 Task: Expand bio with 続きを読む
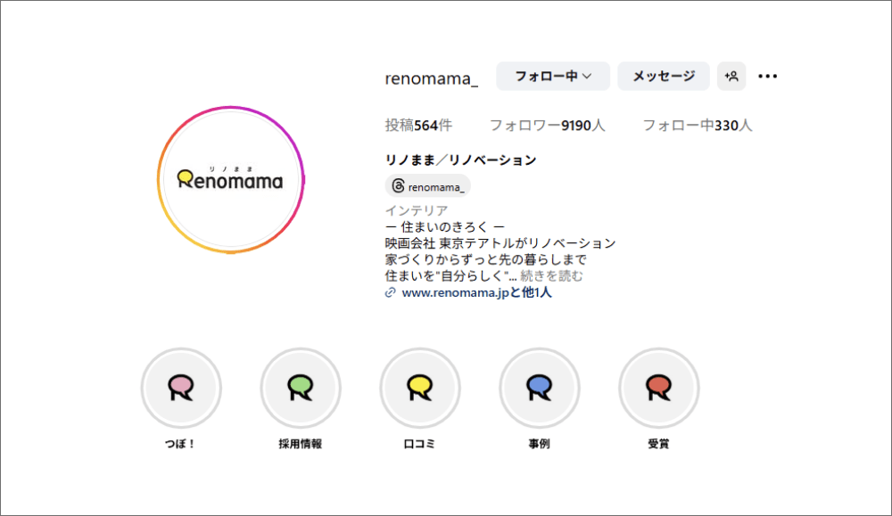(x=552, y=276)
